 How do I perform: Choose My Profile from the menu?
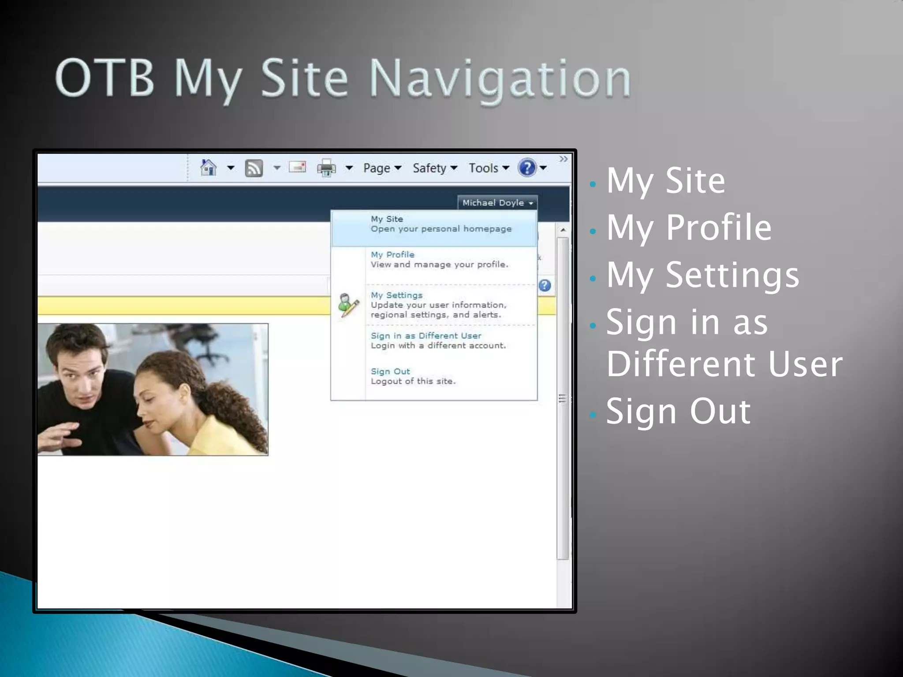point(392,255)
